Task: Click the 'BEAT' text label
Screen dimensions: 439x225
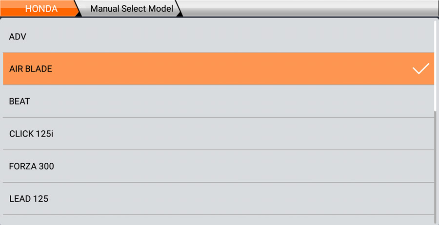Action: (20, 102)
